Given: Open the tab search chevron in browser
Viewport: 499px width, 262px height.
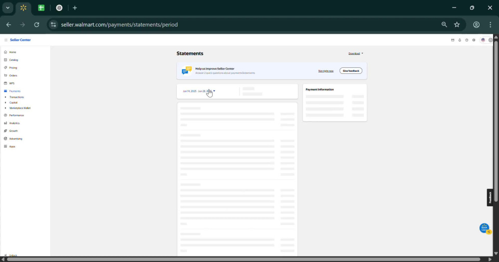Looking at the screenshot, I should point(7,7).
